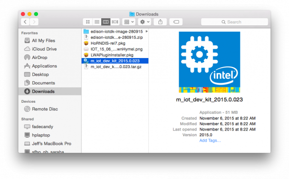The height and width of the screenshot is (179, 289).
Task: Select Downloads in sidebar
Action: (x=50, y=91)
